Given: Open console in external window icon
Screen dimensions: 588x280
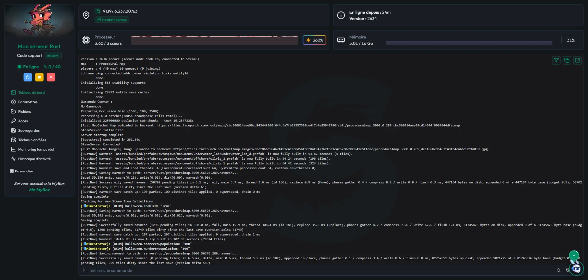Looking at the screenshot, I should [x=577, y=60].
